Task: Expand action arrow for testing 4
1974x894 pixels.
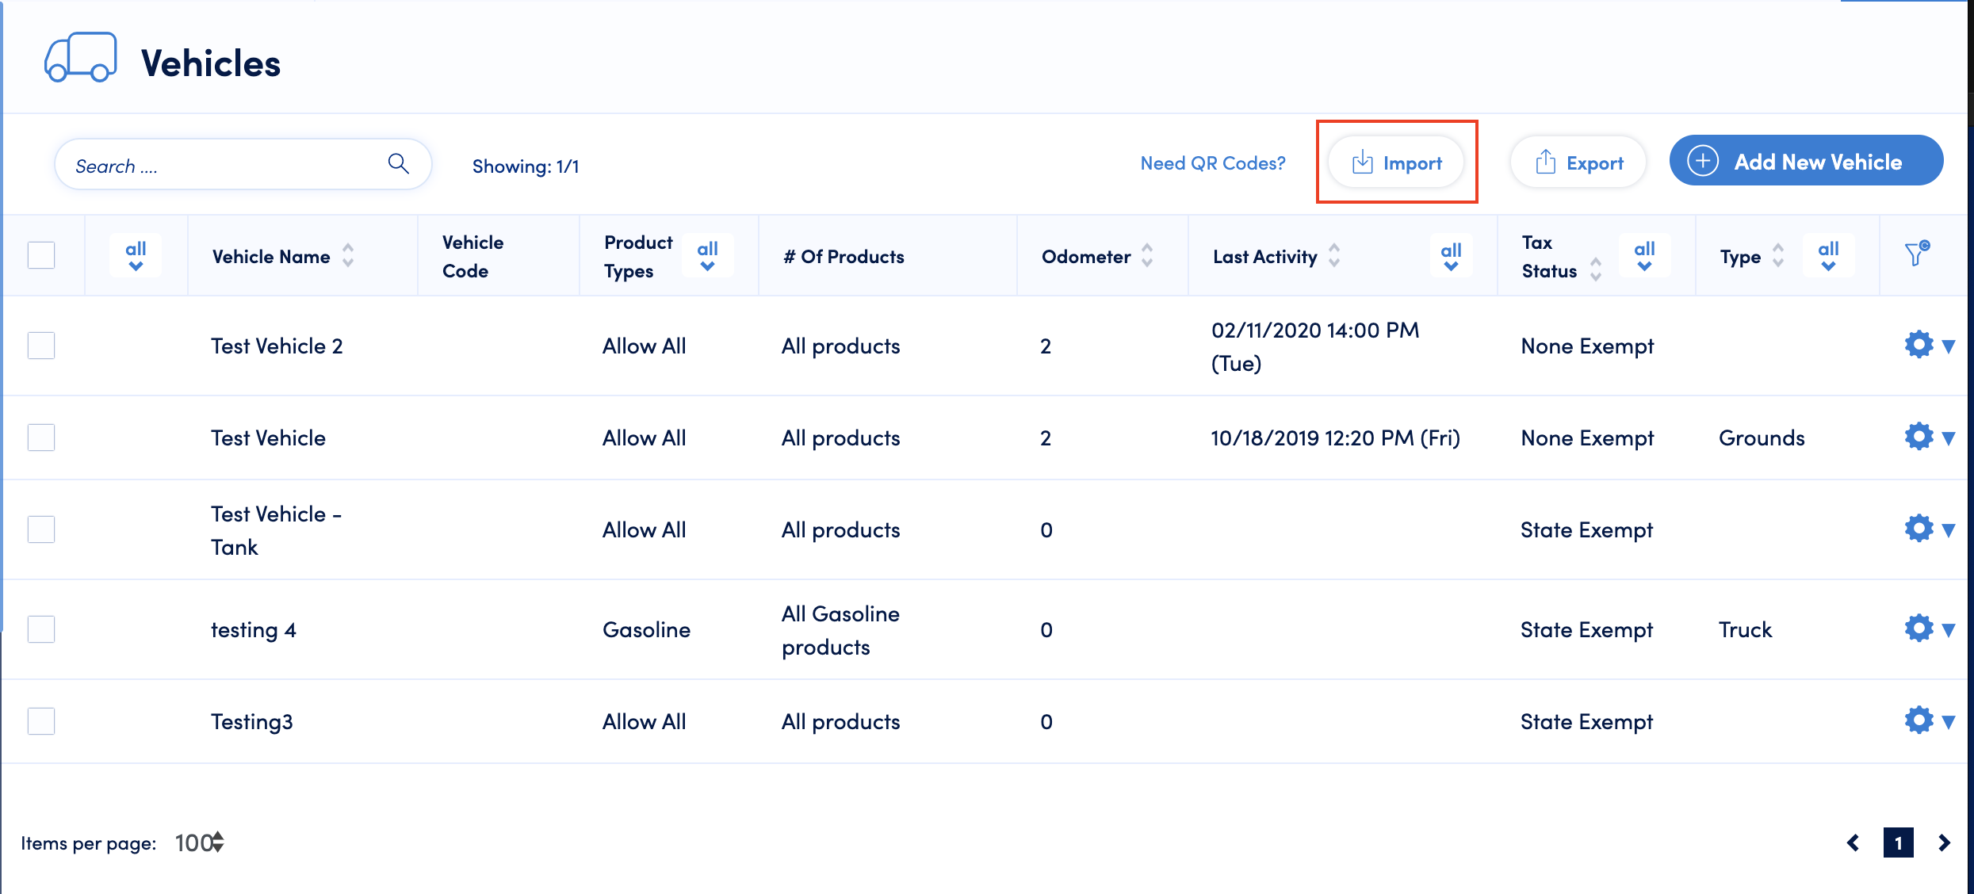Action: (1949, 630)
